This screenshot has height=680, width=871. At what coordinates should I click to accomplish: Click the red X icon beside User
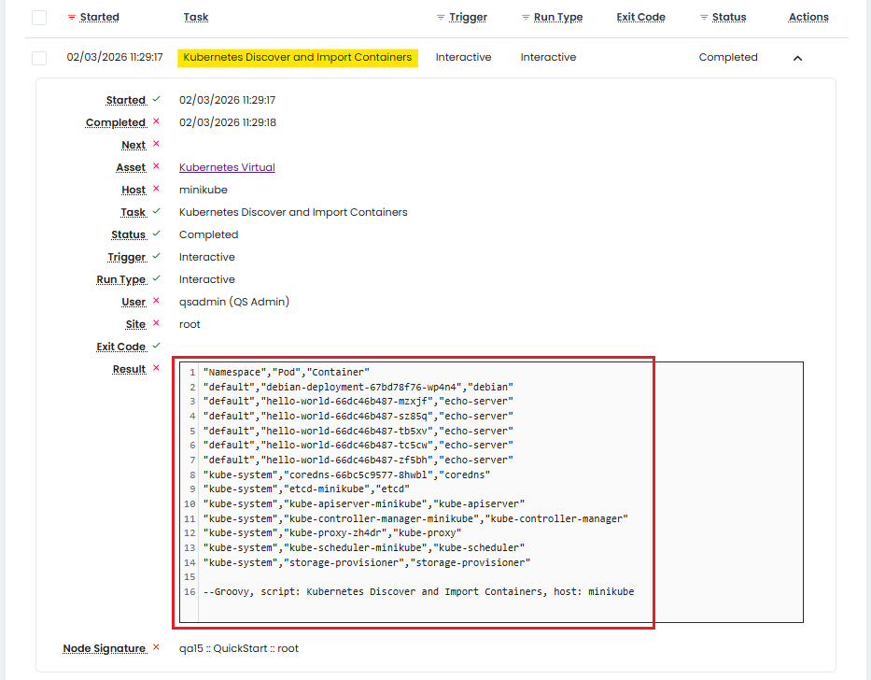tap(156, 301)
